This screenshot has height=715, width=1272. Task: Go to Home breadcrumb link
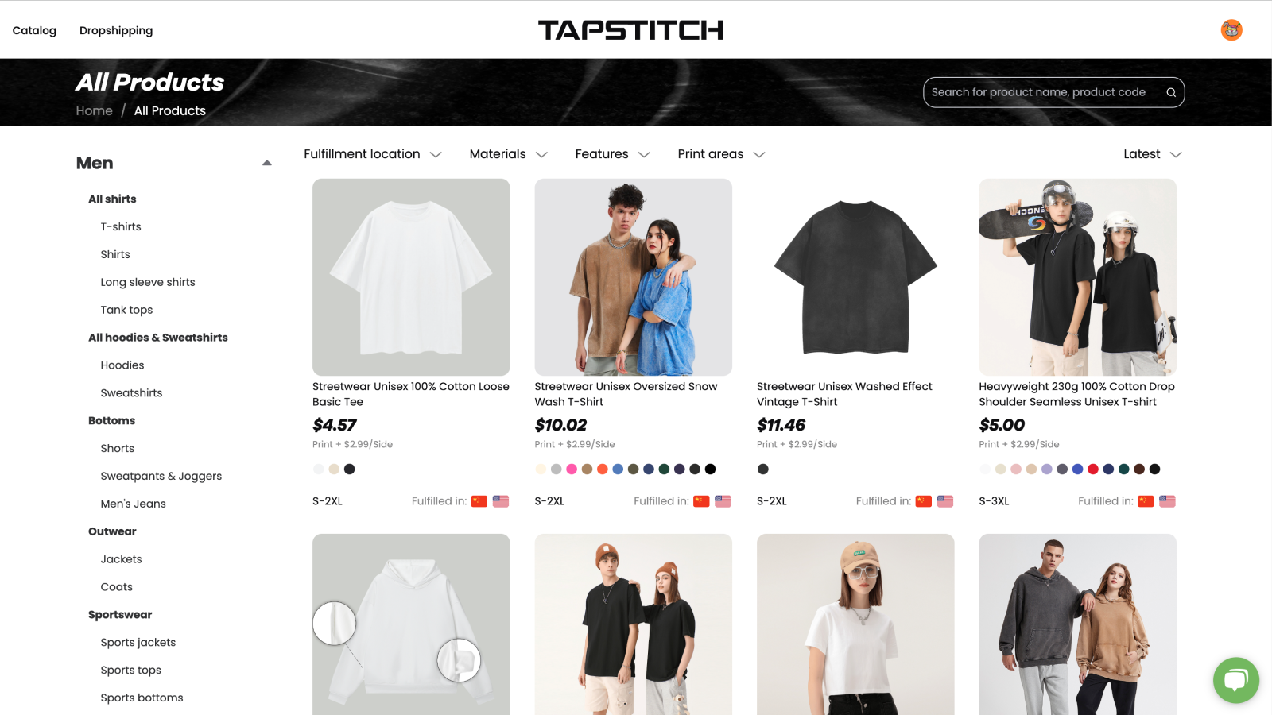tap(94, 110)
